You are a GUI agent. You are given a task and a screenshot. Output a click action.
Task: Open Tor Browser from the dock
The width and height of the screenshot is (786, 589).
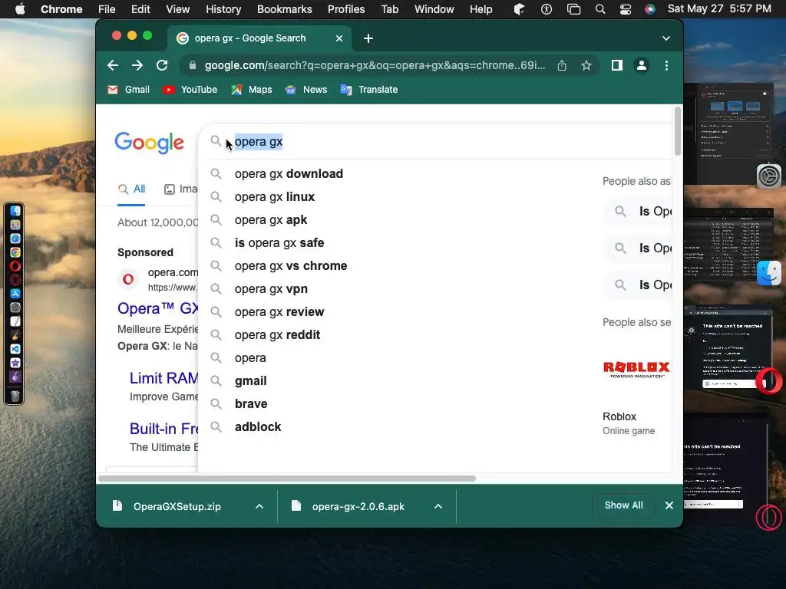pos(15,377)
